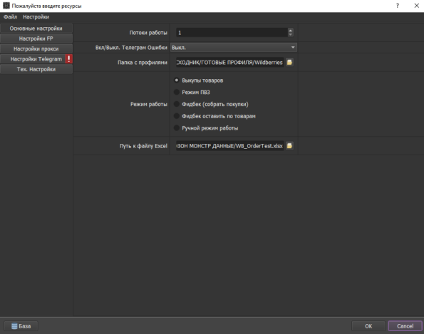Viewport: 424px width, 334px height.
Task: Expand the Телеграм Ошибки dropdown
Action: tap(234, 48)
